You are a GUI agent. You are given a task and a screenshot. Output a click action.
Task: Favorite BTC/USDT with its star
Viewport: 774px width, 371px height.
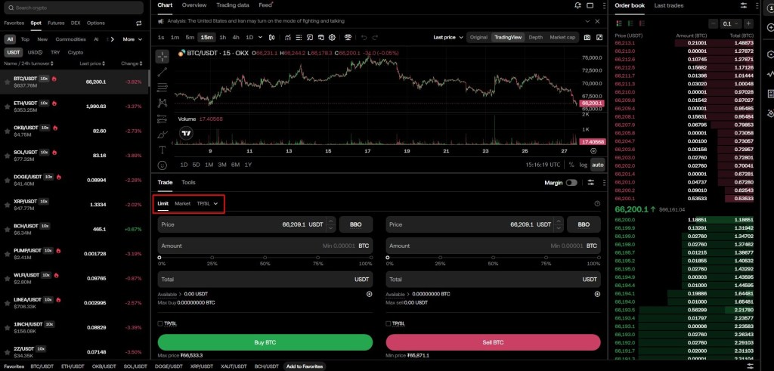(x=7, y=82)
